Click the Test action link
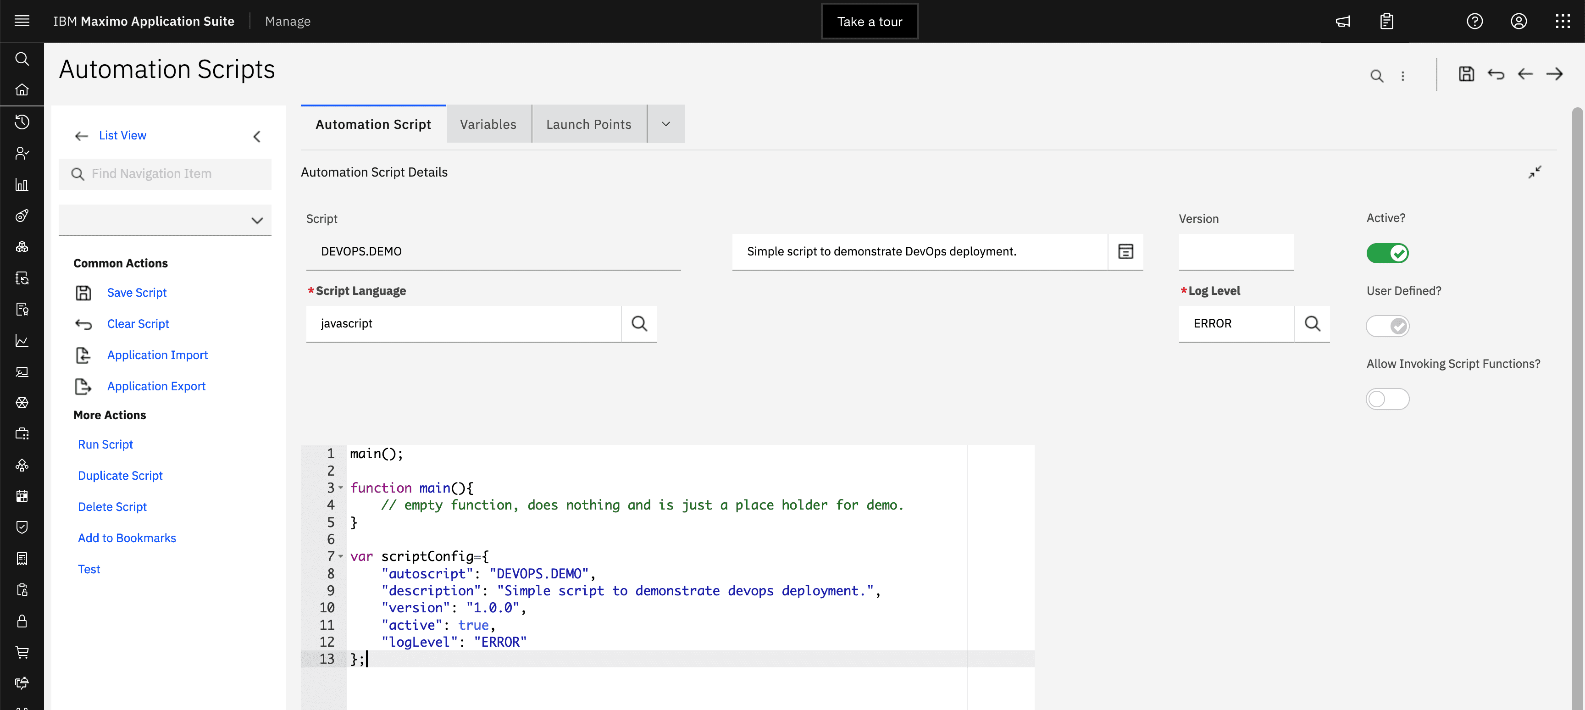This screenshot has width=1585, height=710. point(89,569)
